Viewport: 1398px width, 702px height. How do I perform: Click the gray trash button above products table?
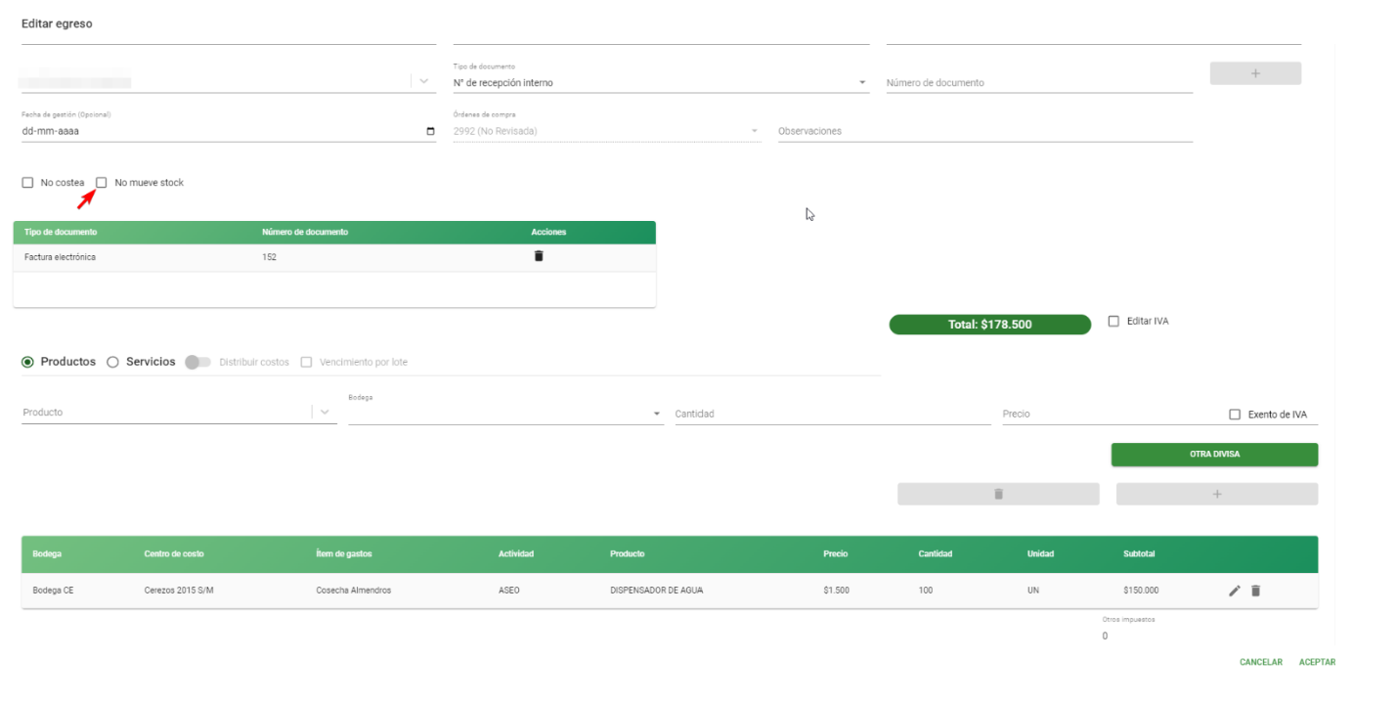998,494
